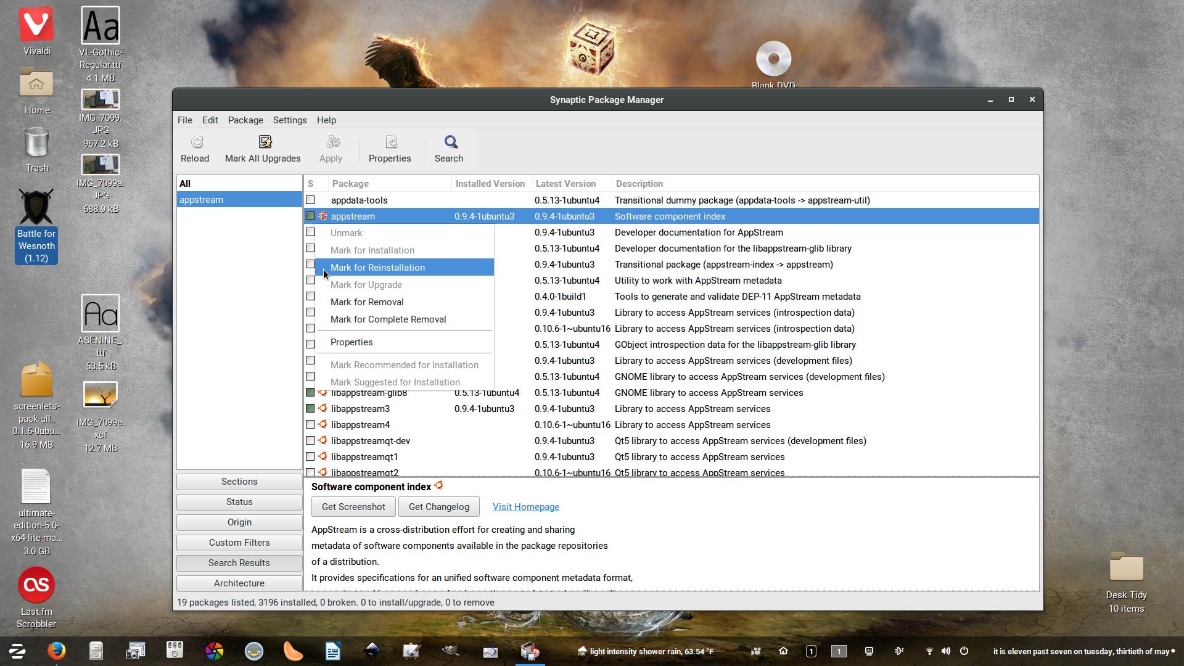
Task: Toggle status checkbox for the appstream package
Action: click(310, 216)
